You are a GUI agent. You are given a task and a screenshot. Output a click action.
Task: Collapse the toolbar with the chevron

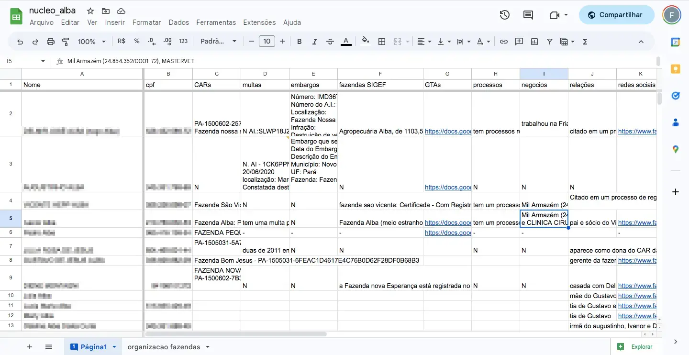pyautogui.click(x=641, y=42)
